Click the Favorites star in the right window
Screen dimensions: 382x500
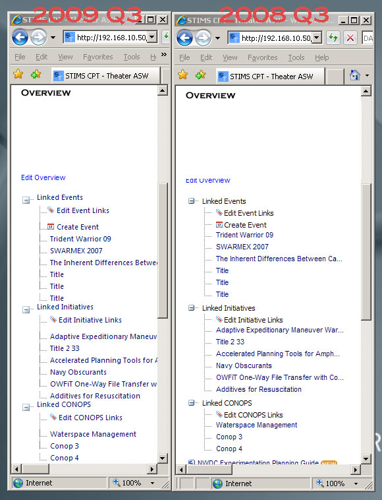(x=182, y=75)
